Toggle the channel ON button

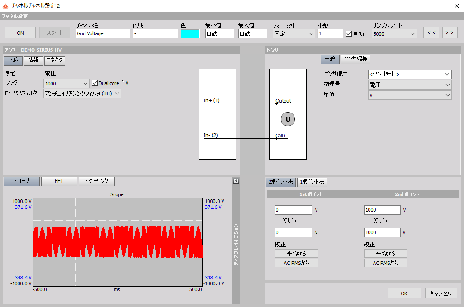pos(20,33)
